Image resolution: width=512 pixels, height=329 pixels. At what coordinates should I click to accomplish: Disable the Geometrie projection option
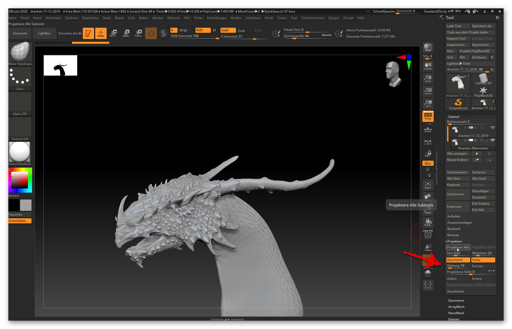coord(458,260)
